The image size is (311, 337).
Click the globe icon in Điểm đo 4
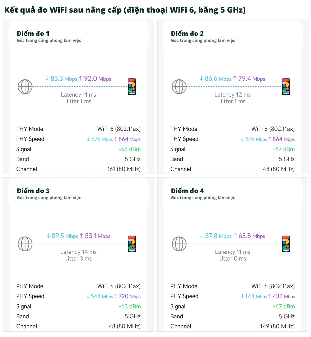[x=179, y=244]
